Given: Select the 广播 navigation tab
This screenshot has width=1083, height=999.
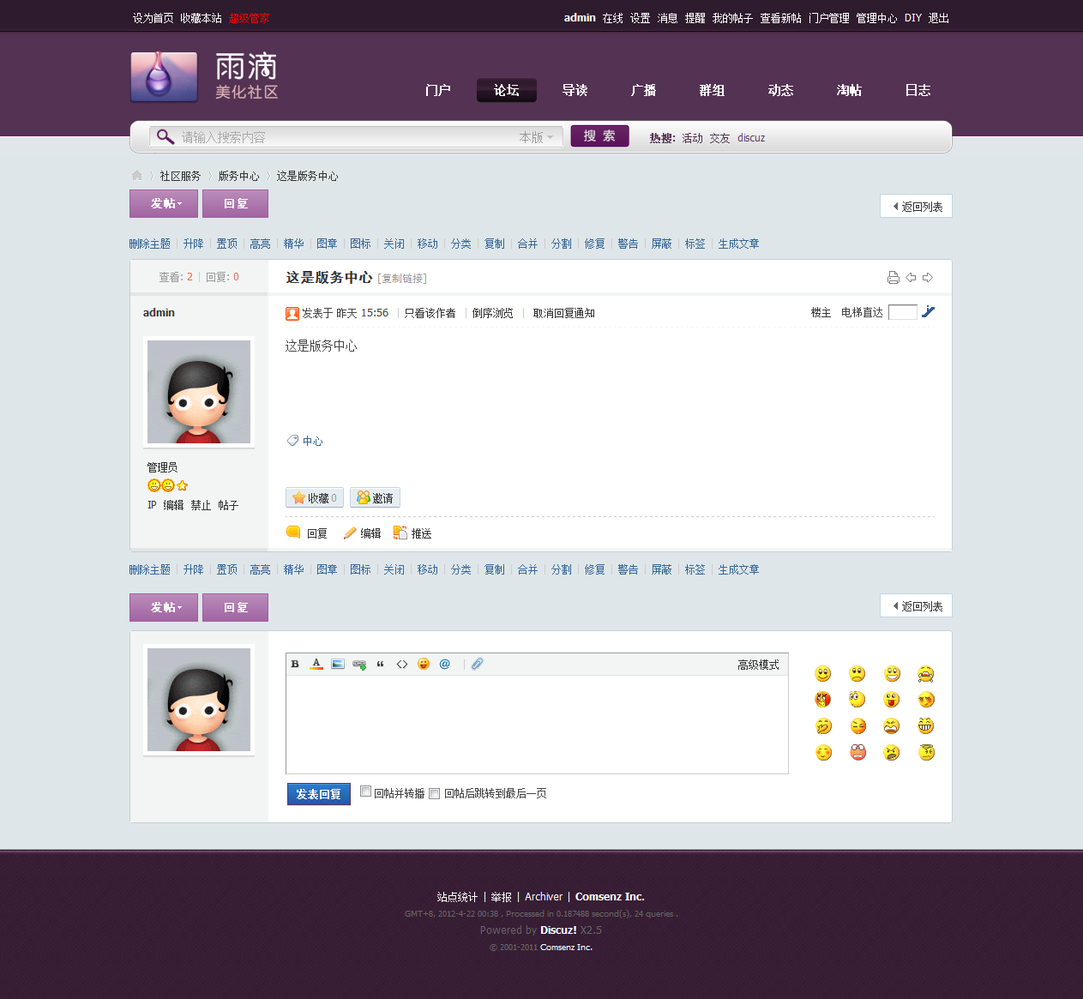Looking at the screenshot, I should point(644,90).
